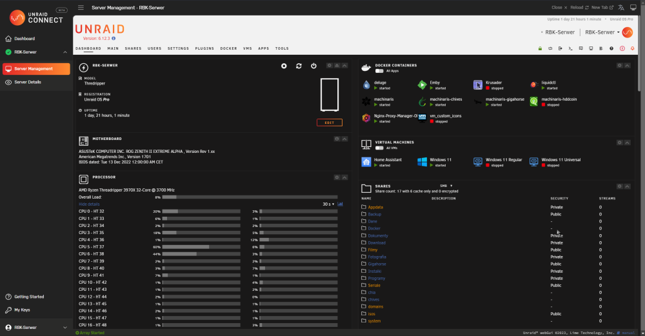Viewport: 645px width, 336px height.
Task: Open the Emby container icon
Action: pyautogui.click(x=422, y=84)
